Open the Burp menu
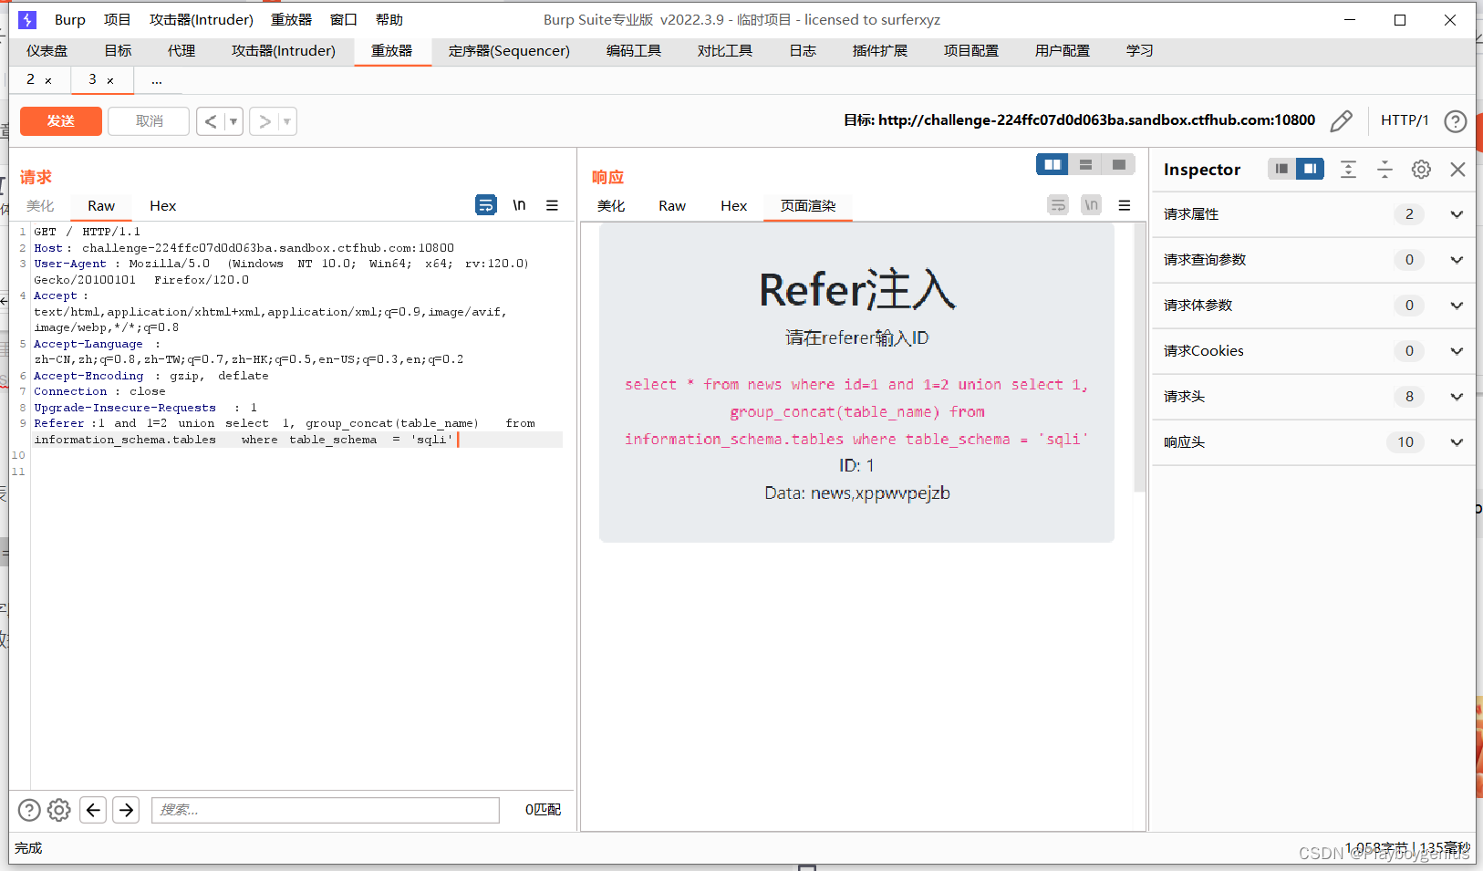Image resolution: width=1483 pixels, height=871 pixels. (x=70, y=19)
